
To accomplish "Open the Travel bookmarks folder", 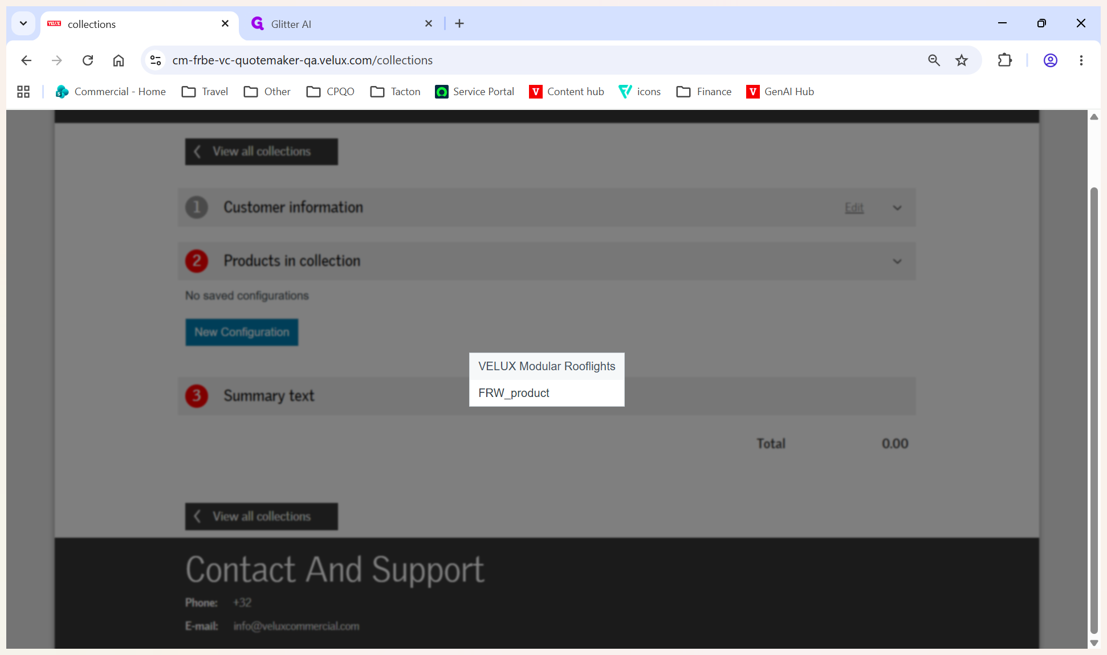I will [205, 92].
